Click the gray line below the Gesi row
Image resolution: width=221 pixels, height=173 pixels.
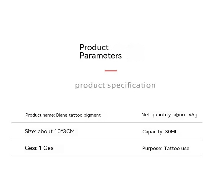coord(107,155)
